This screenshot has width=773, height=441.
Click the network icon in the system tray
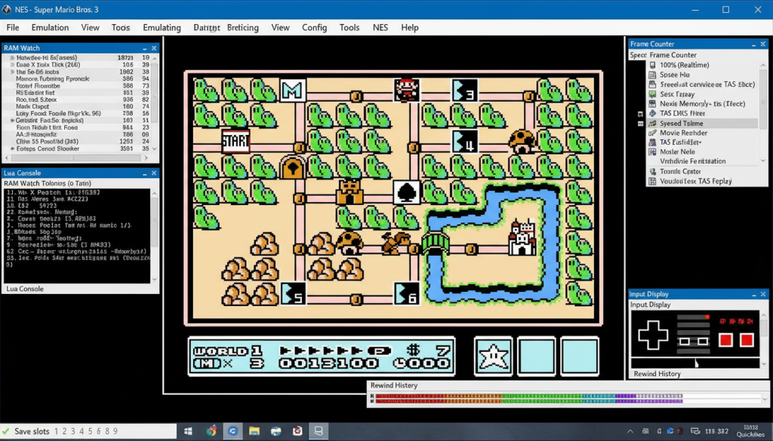tap(695, 432)
